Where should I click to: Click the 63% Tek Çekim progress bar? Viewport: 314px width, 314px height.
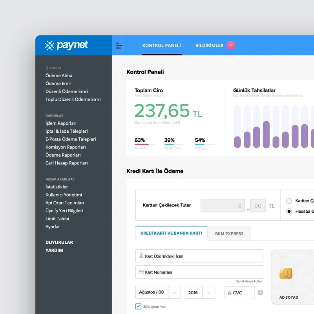(x=144, y=144)
